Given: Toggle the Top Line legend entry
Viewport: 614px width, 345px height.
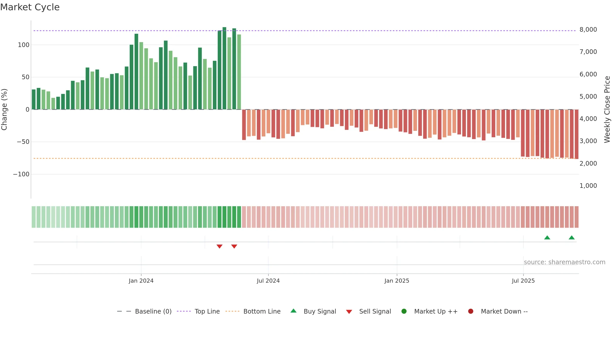Looking at the screenshot, I should pyautogui.click(x=198, y=311).
